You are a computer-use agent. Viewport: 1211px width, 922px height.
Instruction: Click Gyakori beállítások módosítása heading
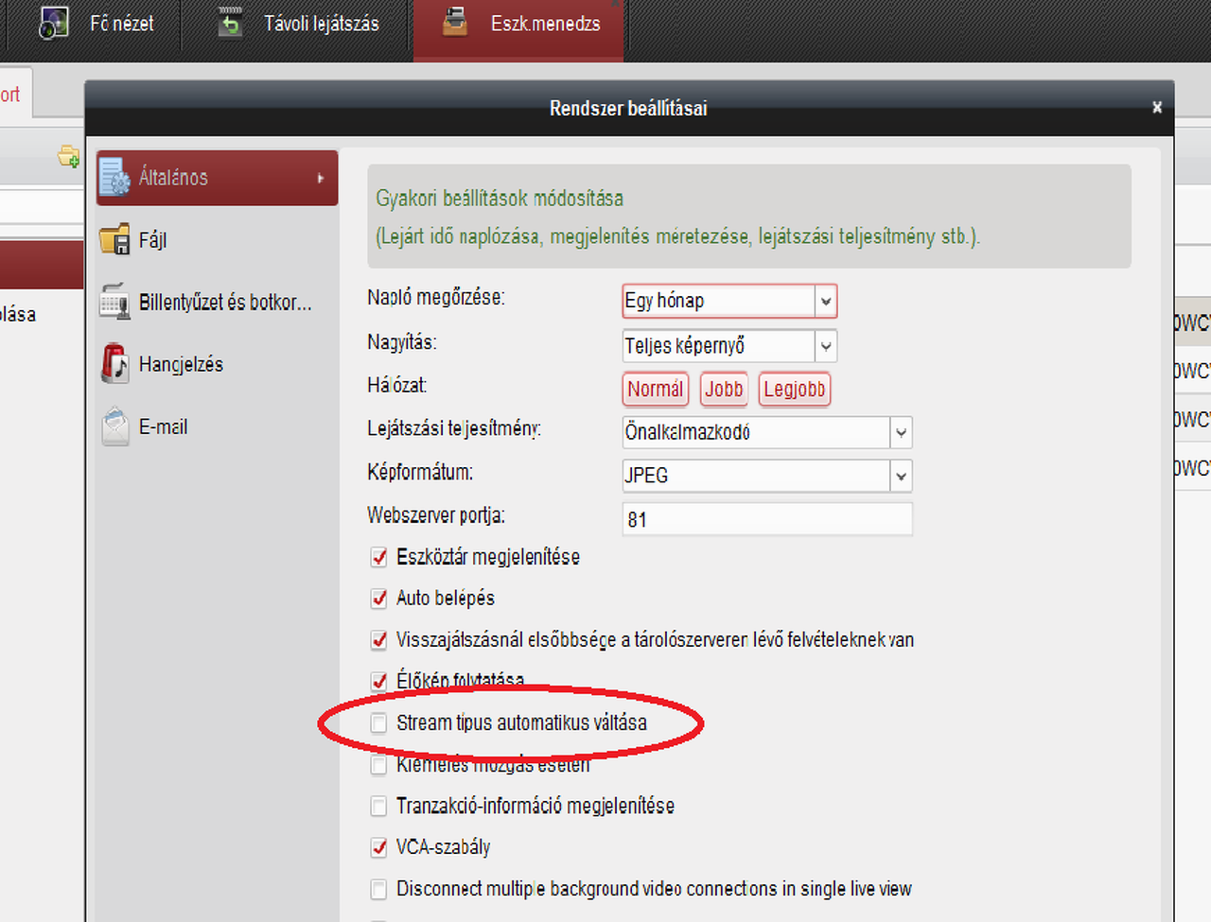point(500,199)
